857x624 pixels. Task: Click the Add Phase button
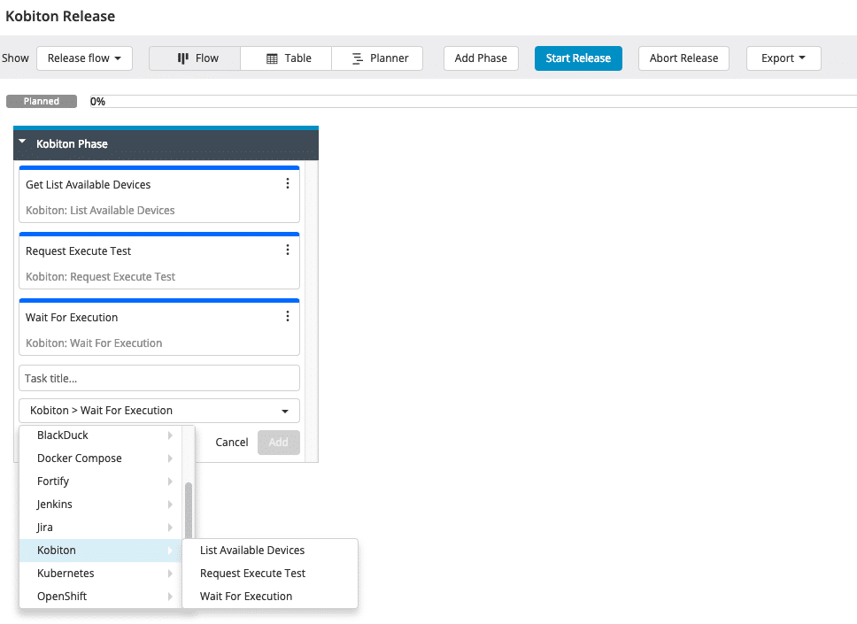(481, 58)
